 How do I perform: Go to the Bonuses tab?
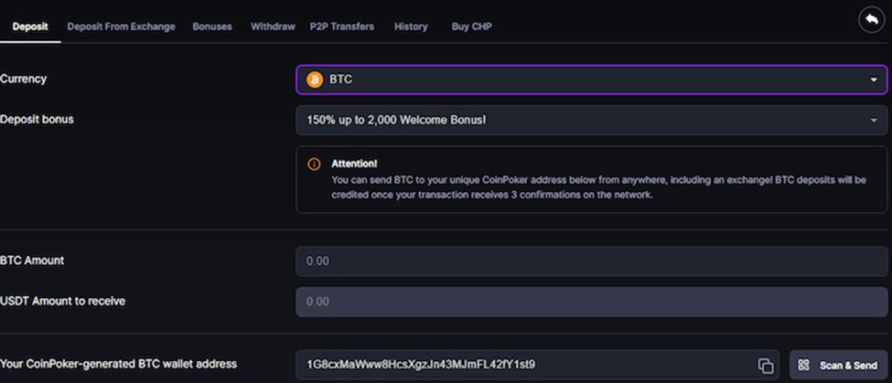click(x=212, y=27)
